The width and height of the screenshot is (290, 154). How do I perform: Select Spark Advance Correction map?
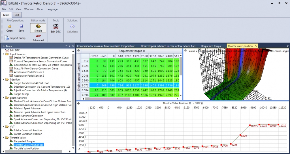(29, 116)
